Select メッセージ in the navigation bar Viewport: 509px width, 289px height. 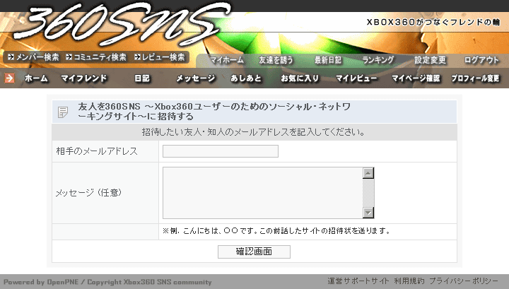[x=195, y=78]
